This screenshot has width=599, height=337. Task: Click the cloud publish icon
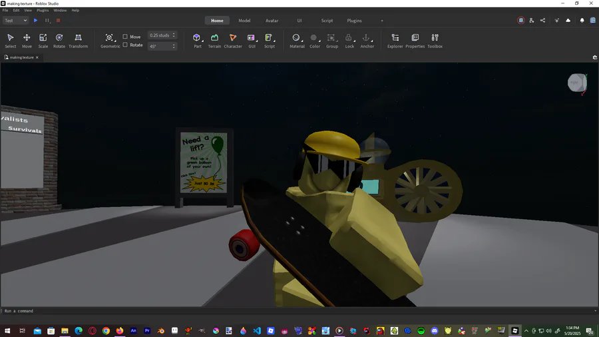(568, 21)
